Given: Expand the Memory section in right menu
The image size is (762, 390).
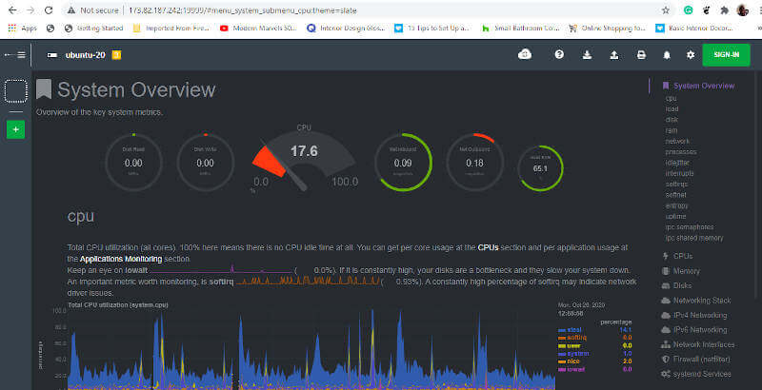Looking at the screenshot, I should pos(686,271).
